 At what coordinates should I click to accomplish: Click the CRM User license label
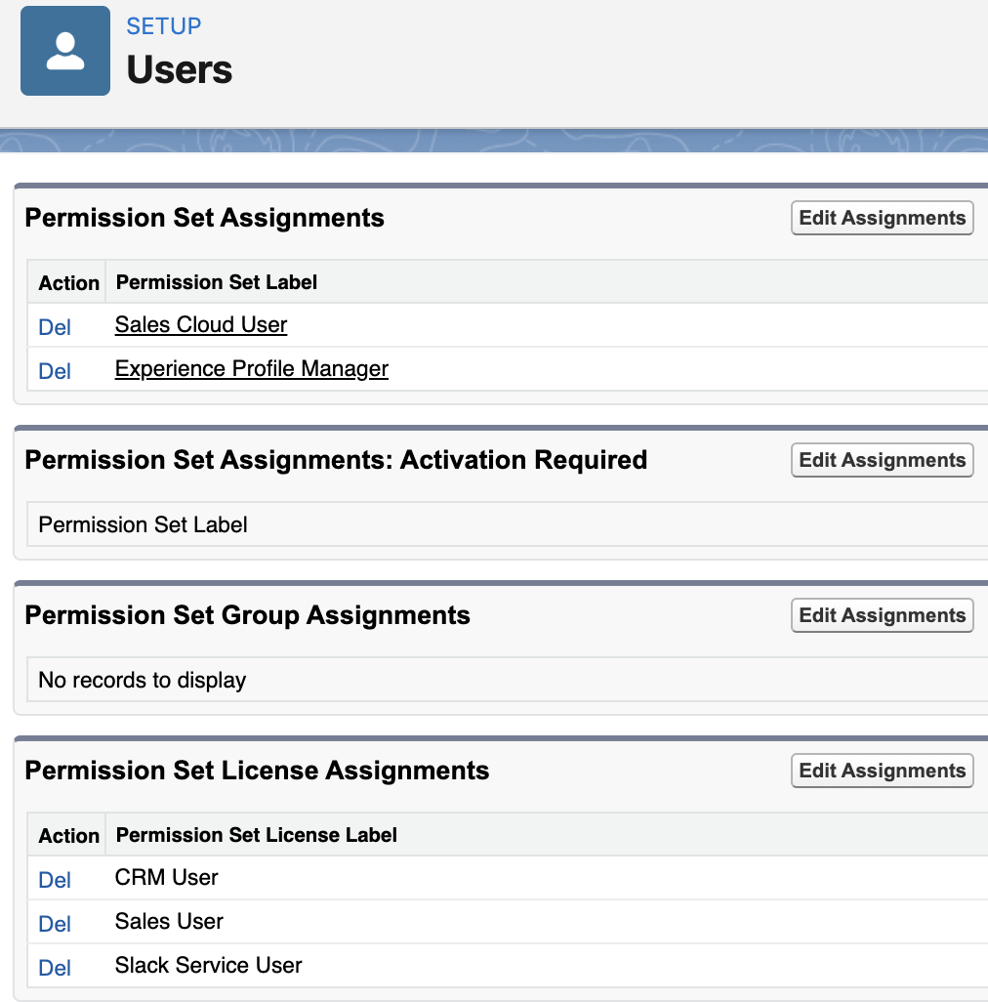(166, 877)
